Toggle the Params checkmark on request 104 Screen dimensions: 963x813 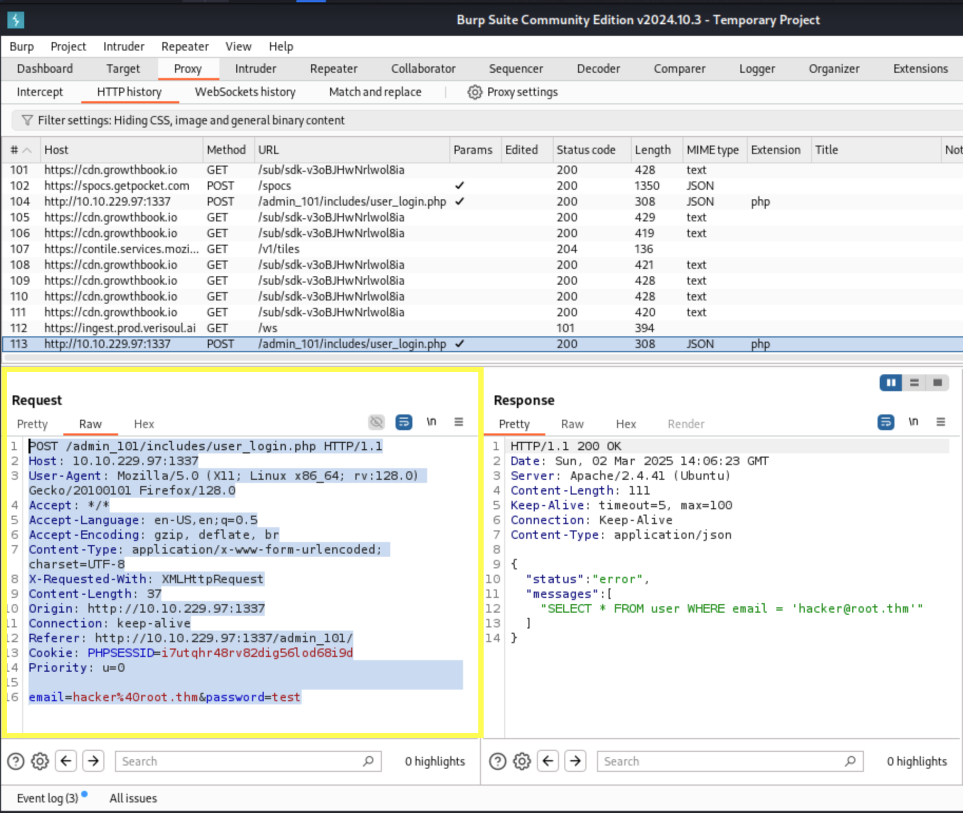pyautogui.click(x=459, y=201)
